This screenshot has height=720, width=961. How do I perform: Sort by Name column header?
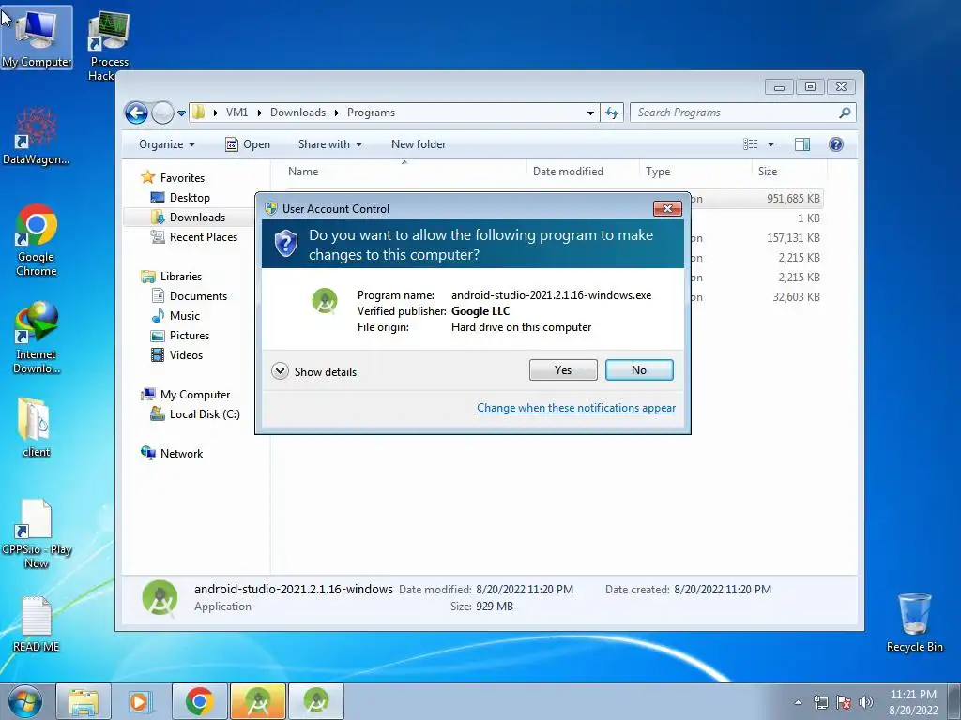404,172
